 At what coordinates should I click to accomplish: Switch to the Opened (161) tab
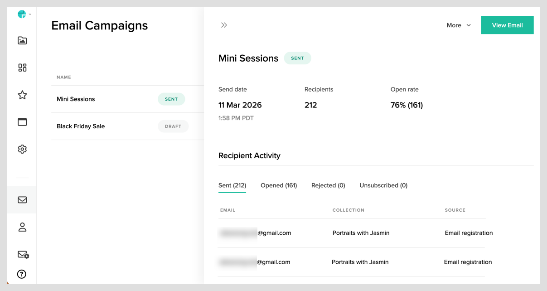(x=279, y=185)
